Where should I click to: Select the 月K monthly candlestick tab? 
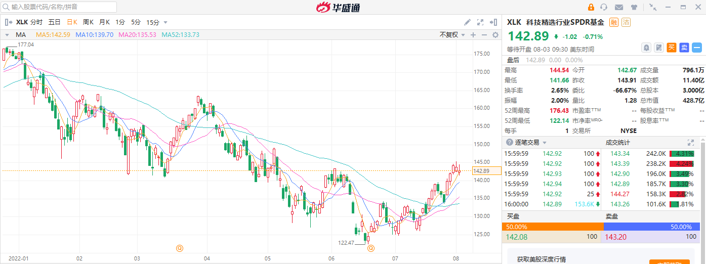(105, 22)
